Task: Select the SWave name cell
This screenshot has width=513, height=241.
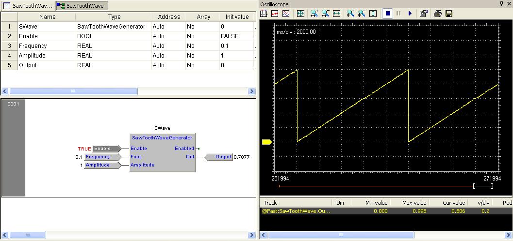Action: click(x=47, y=27)
